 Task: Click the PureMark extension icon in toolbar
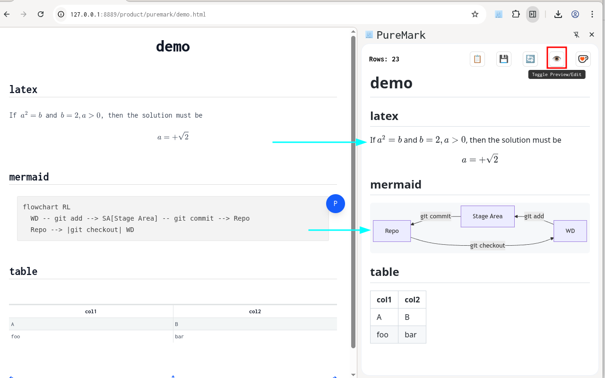tap(499, 14)
